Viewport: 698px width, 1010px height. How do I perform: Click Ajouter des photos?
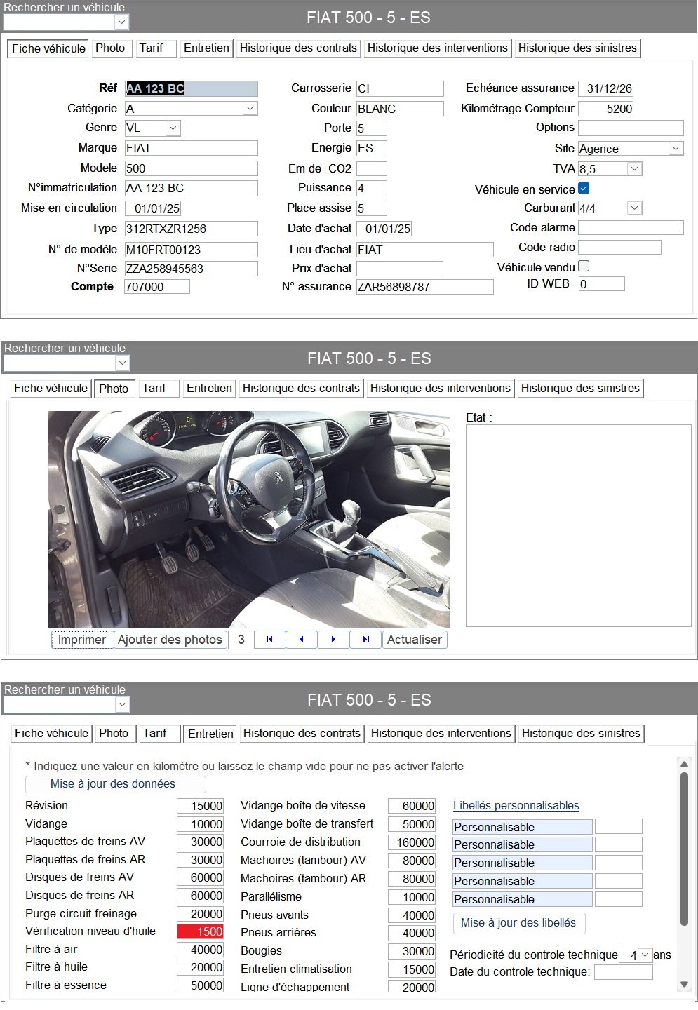click(170, 640)
